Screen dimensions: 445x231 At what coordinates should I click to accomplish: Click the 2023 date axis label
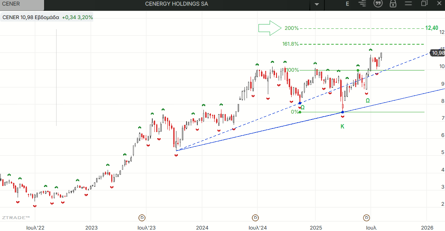point(91,227)
